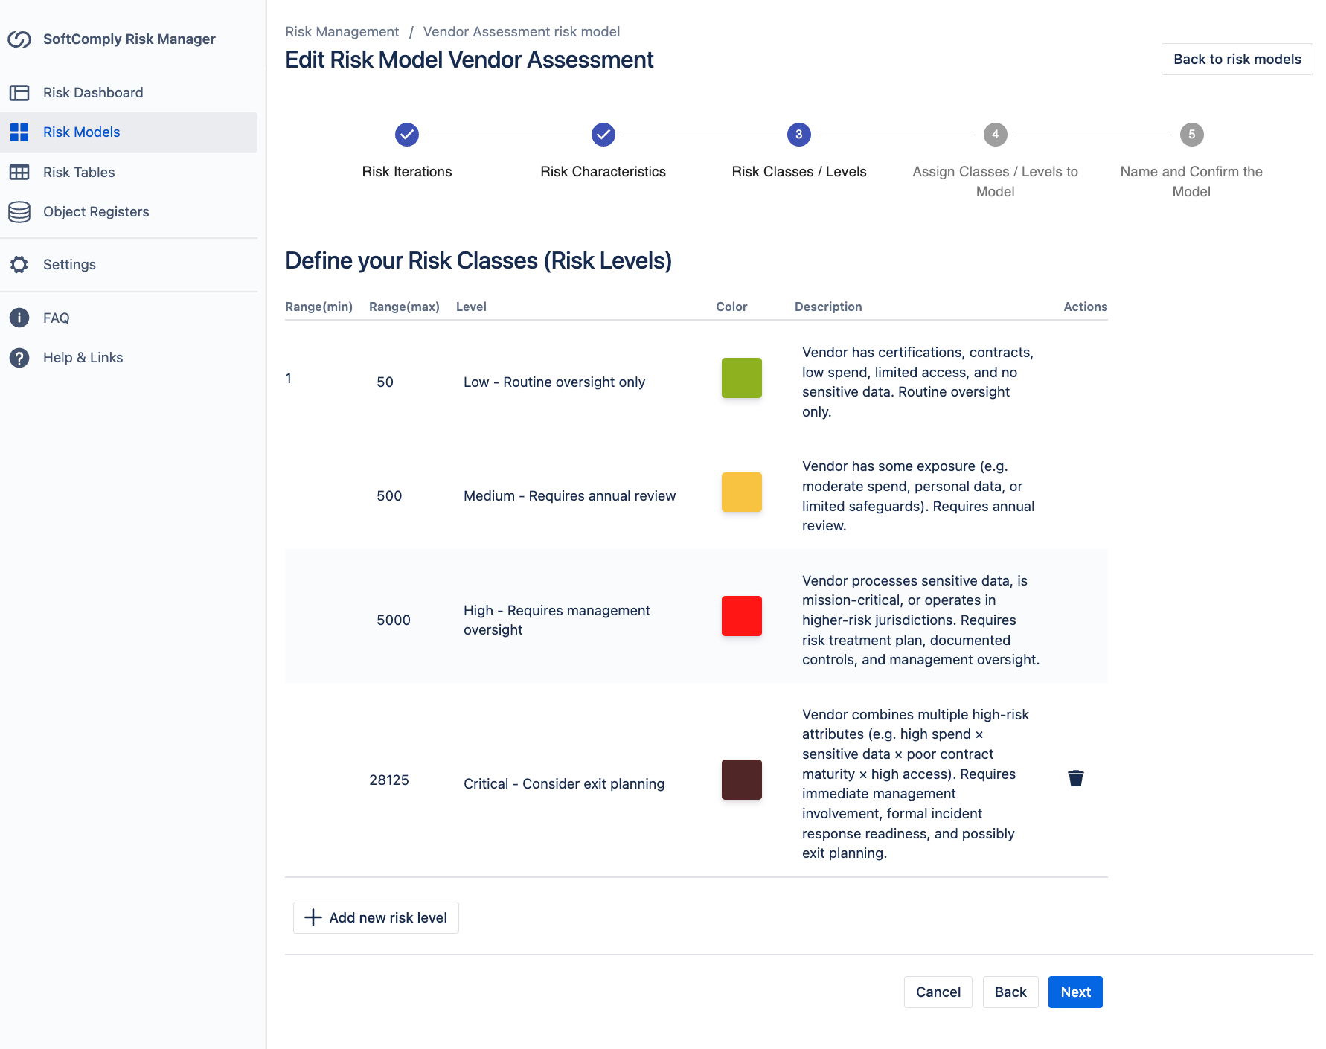Open the Help & Links question icon
Viewport: 1326px width, 1049px height.
pos(19,358)
